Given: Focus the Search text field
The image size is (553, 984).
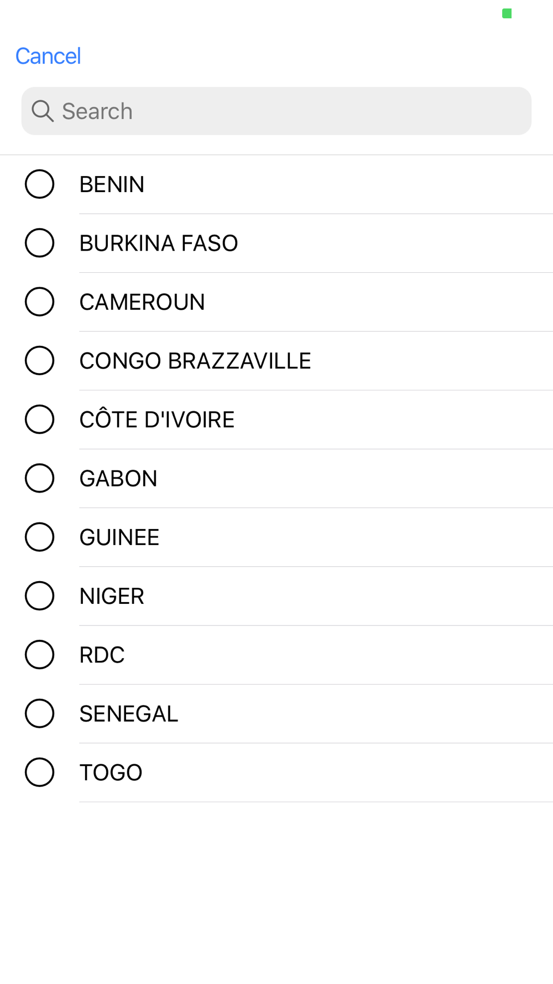Looking at the screenshot, I should 288,111.
